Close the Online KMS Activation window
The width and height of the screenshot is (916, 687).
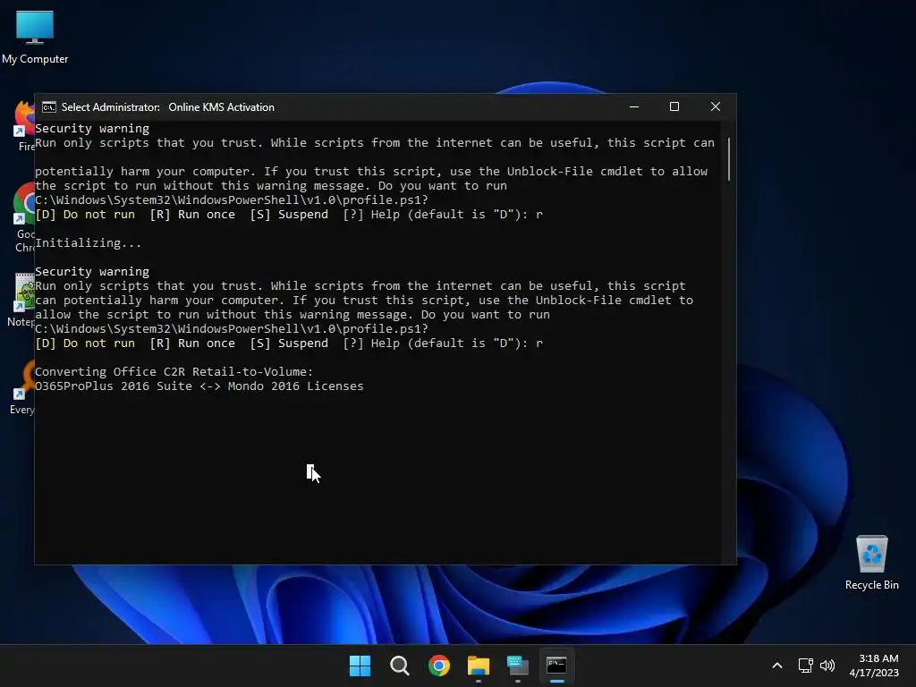point(715,107)
